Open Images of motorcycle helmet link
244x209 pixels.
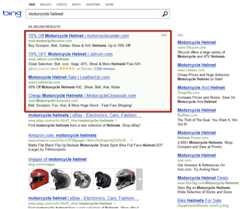coord(57,159)
